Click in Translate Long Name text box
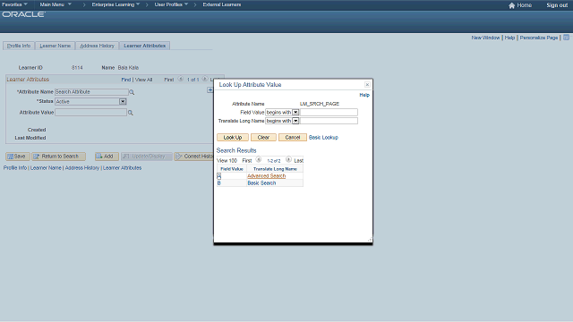Viewport: 573px width, 322px height. coord(329,121)
